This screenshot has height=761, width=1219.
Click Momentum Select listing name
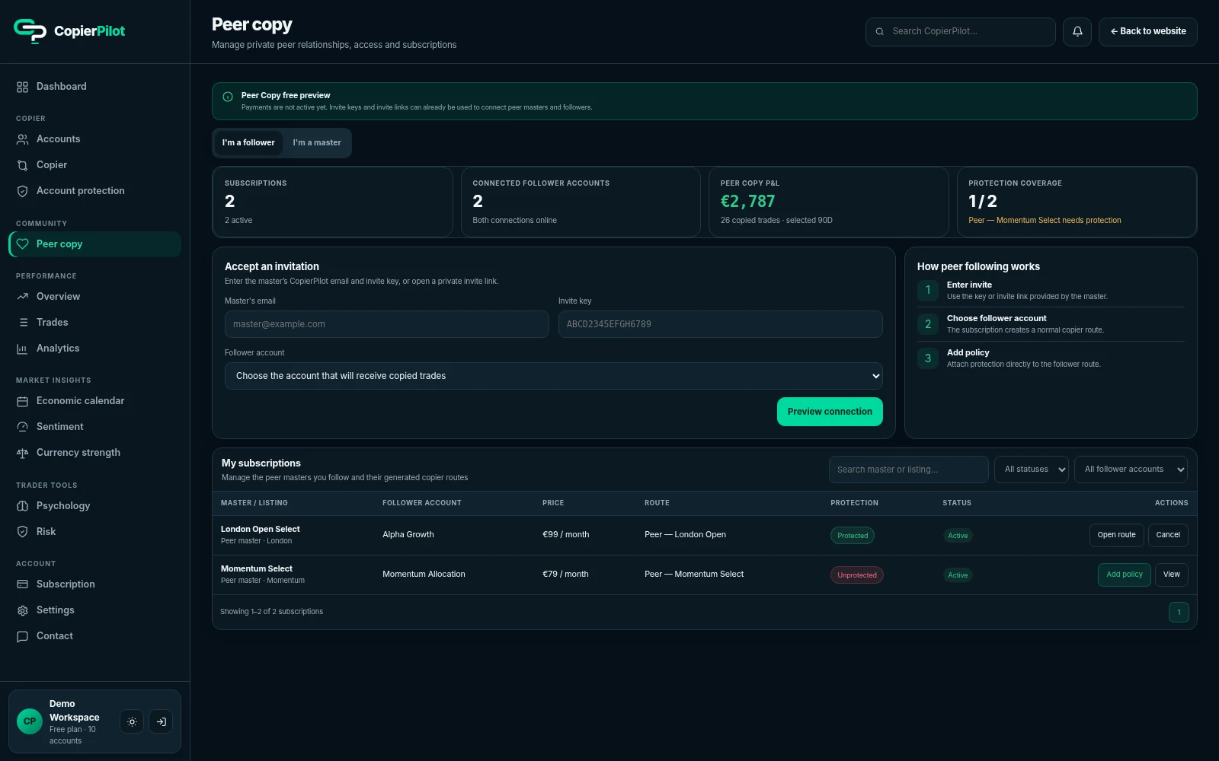point(257,568)
